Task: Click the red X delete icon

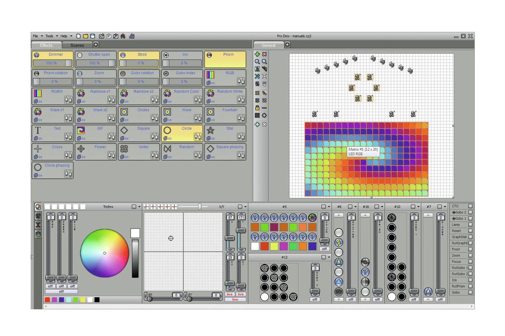Action: tap(264, 54)
